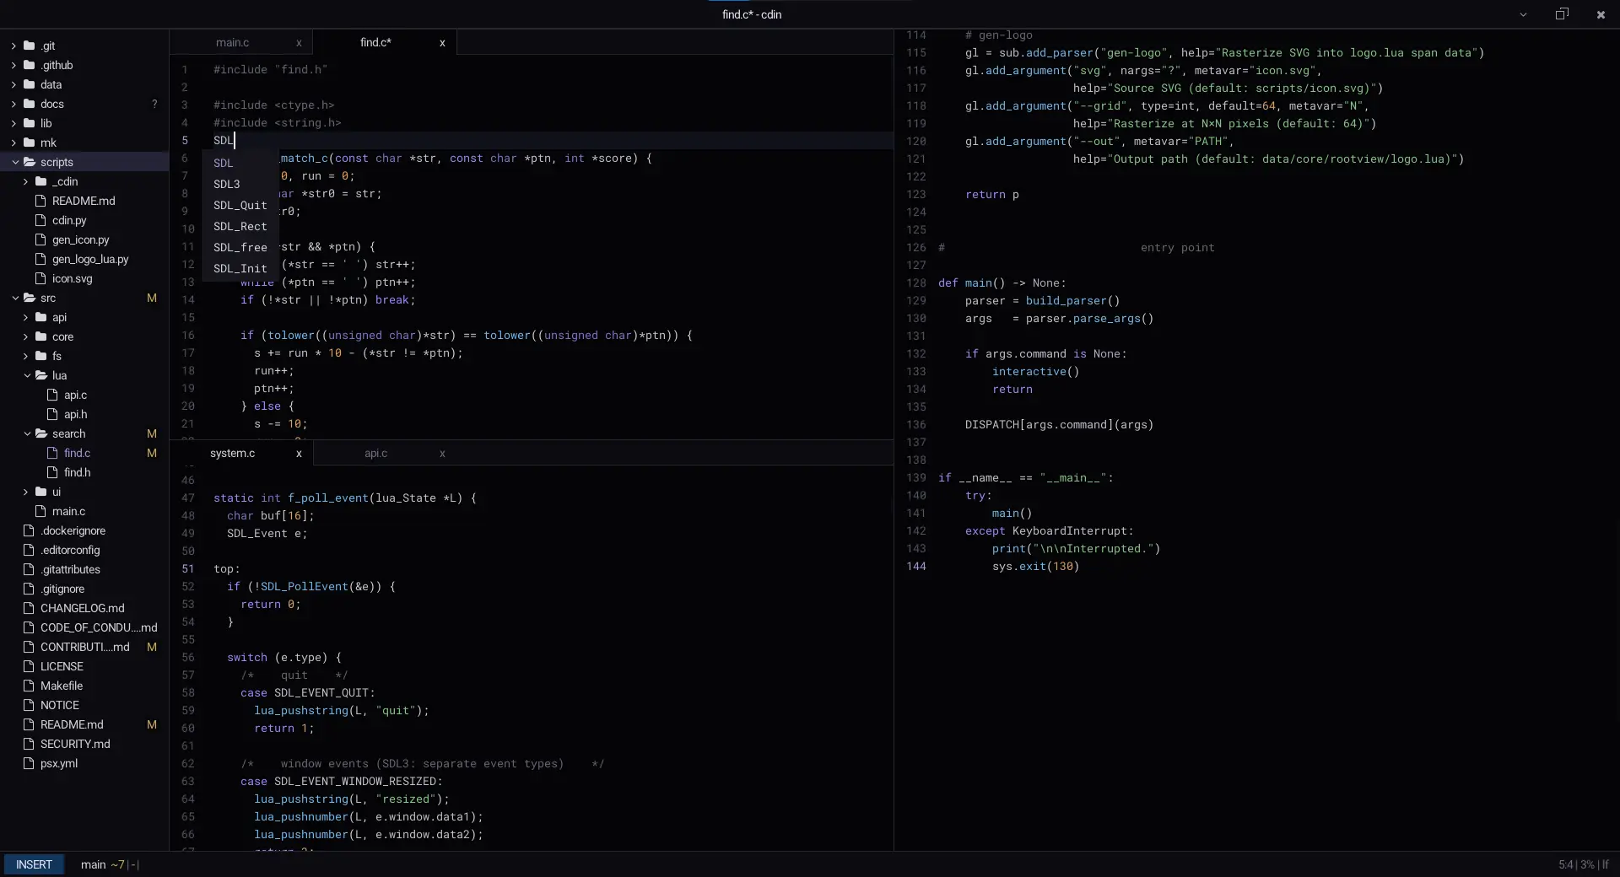This screenshot has height=877, width=1620.
Task: Click the find.h file icon
Action: [x=52, y=472]
